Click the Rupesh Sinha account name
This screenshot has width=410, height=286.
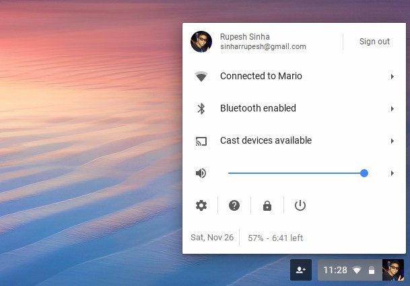[x=245, y=37]
